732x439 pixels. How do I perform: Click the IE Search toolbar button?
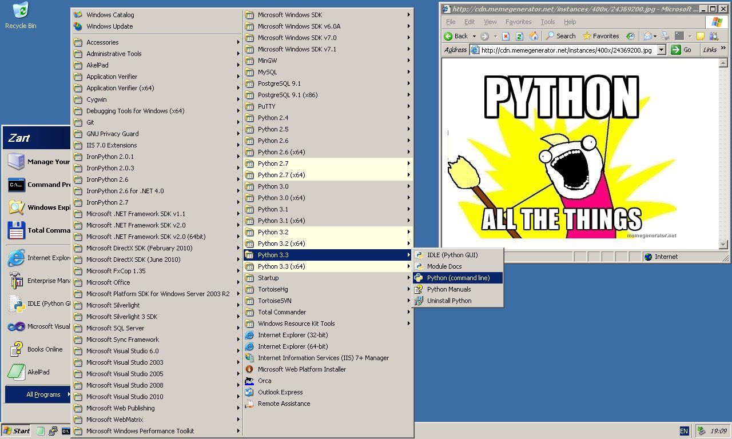coord(560,36)
